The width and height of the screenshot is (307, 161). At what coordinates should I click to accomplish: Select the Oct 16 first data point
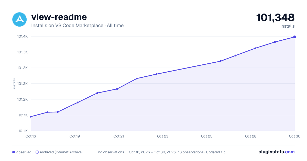(x=31, y=117)
